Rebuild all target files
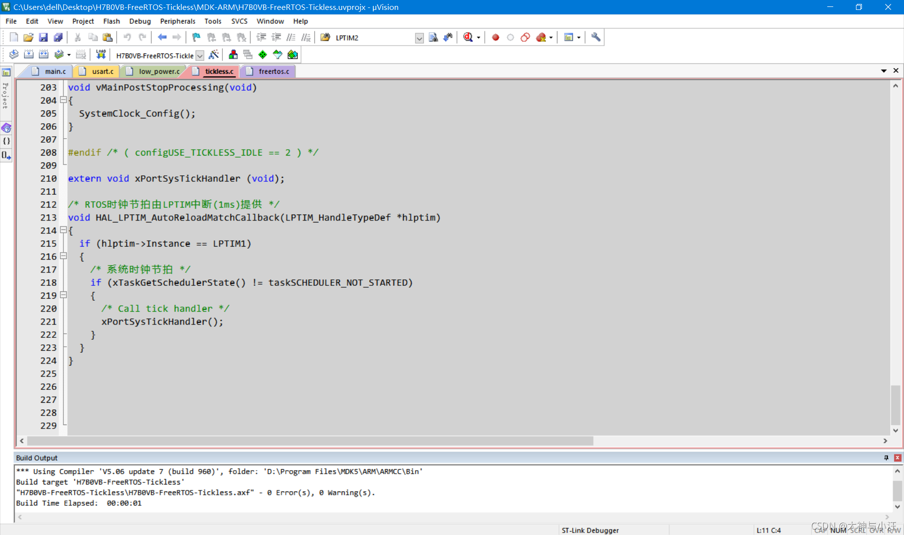 [x=44, y=54]
